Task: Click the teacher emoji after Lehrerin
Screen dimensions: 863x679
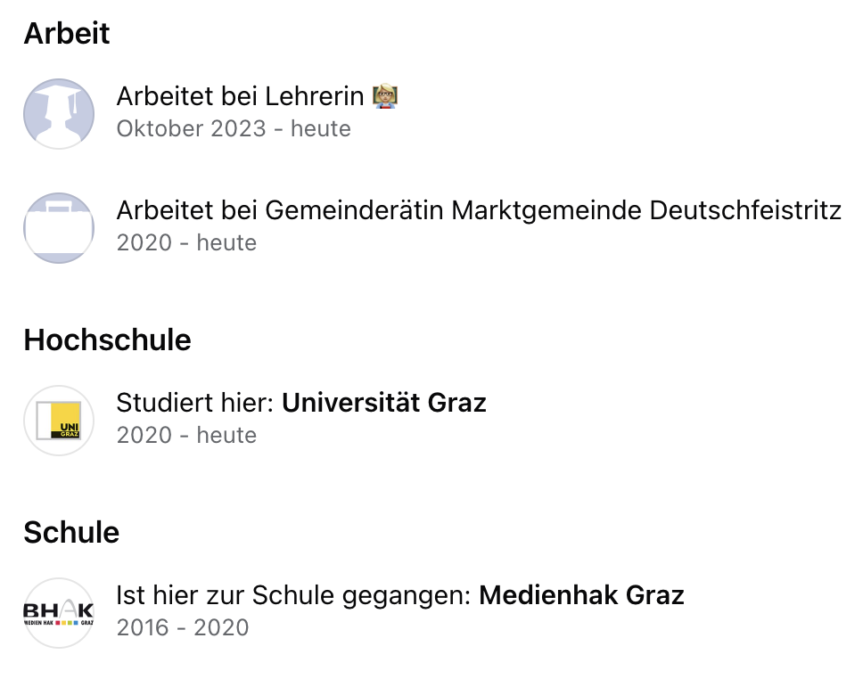Action: 385,96
